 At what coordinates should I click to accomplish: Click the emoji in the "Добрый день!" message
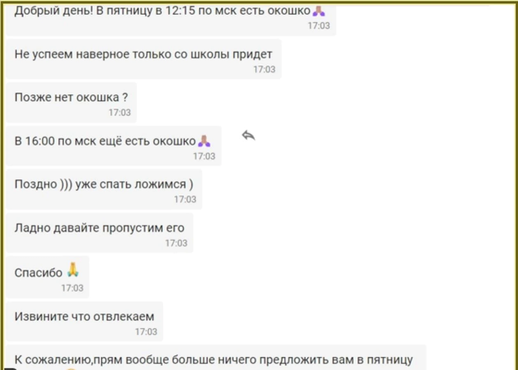(x=319, y=11)
